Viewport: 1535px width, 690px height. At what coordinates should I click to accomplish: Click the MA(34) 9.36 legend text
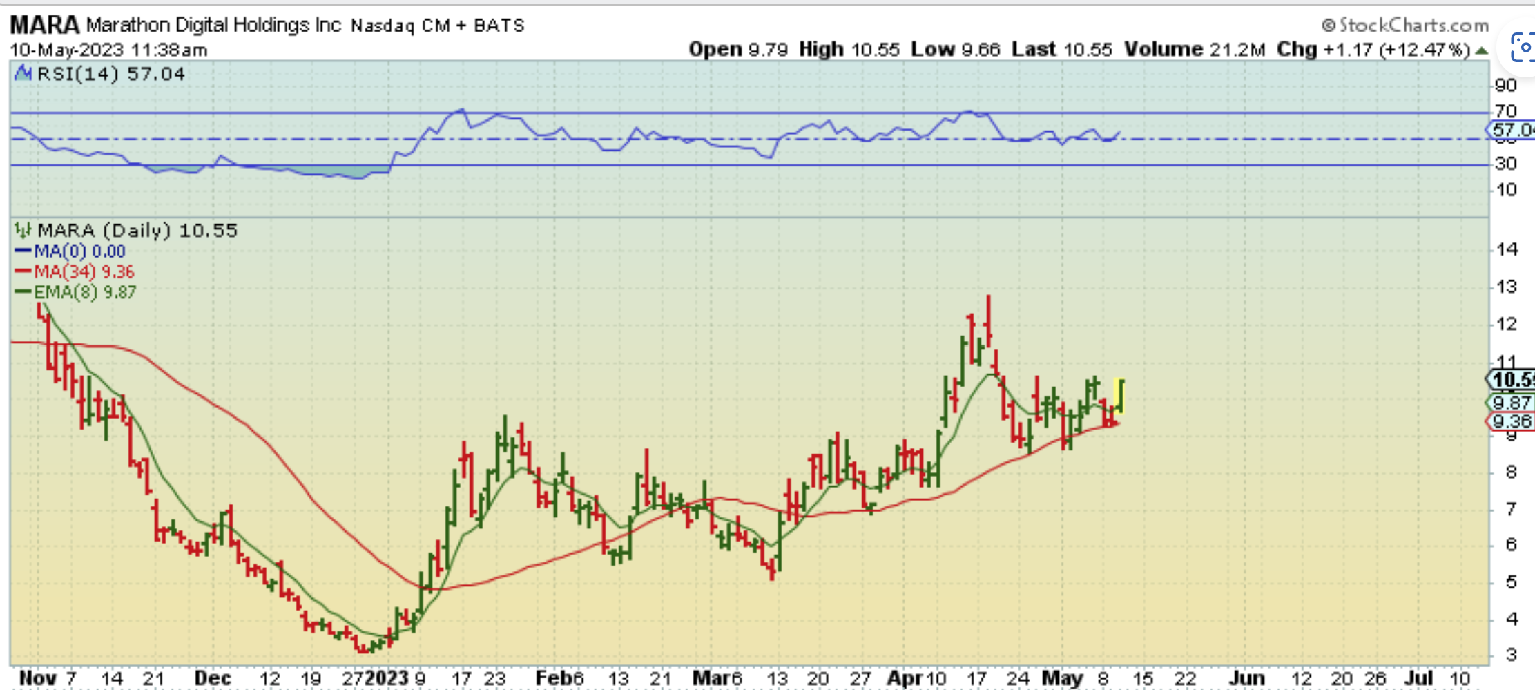pos(84,271)
